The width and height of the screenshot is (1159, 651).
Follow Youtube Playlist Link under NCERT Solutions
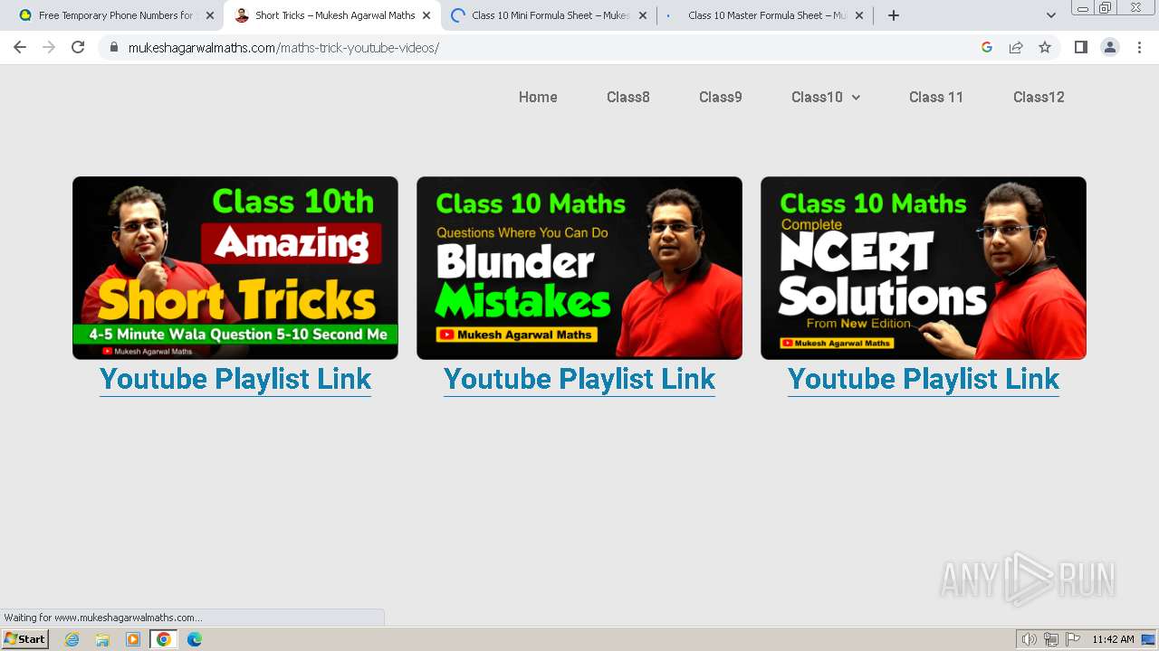coord(924,379)
